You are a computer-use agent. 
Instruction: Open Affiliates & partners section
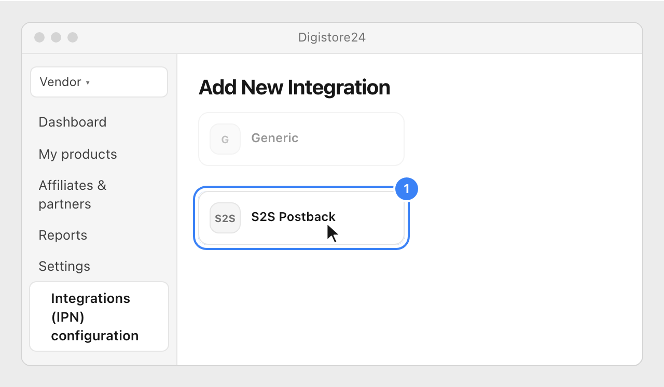73,195
